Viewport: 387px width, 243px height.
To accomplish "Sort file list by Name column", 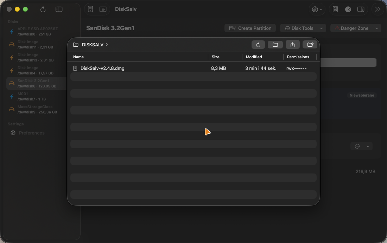I will tap(78, 57).
